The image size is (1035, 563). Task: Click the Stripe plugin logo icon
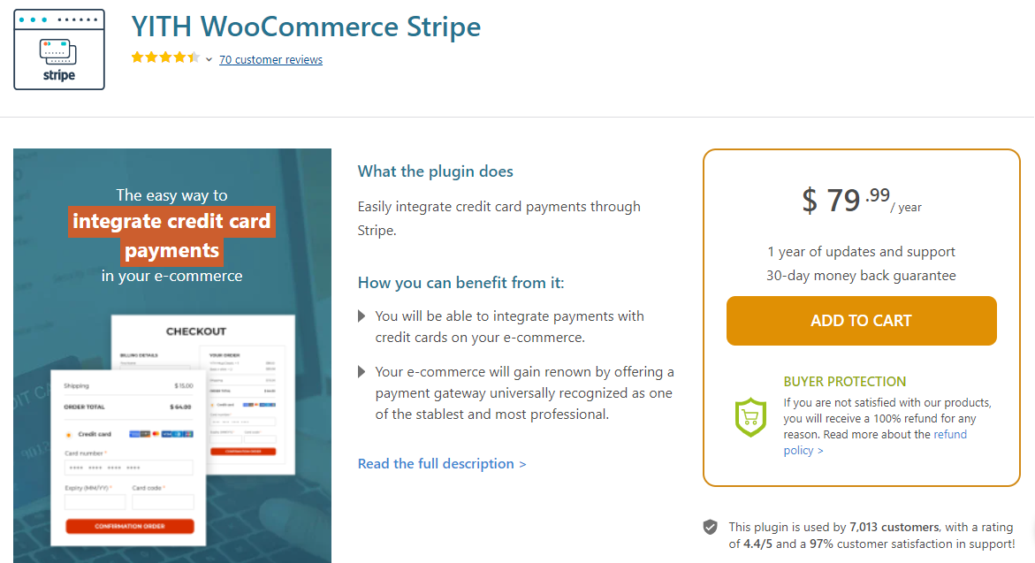tap(58, 49)
